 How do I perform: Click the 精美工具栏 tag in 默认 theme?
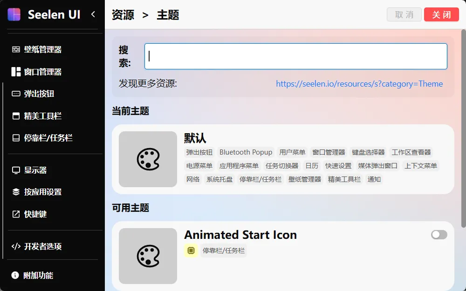point(344,179)
